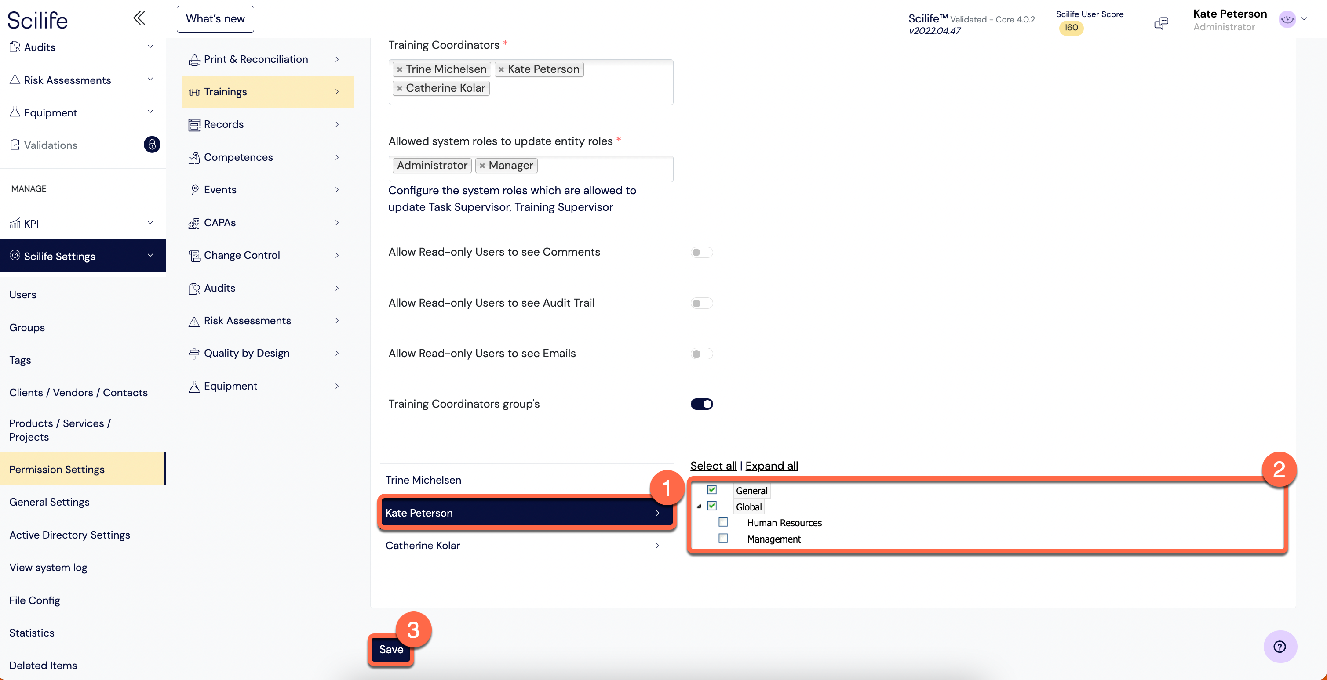Click the Records icon in submenu

point(194,125)
